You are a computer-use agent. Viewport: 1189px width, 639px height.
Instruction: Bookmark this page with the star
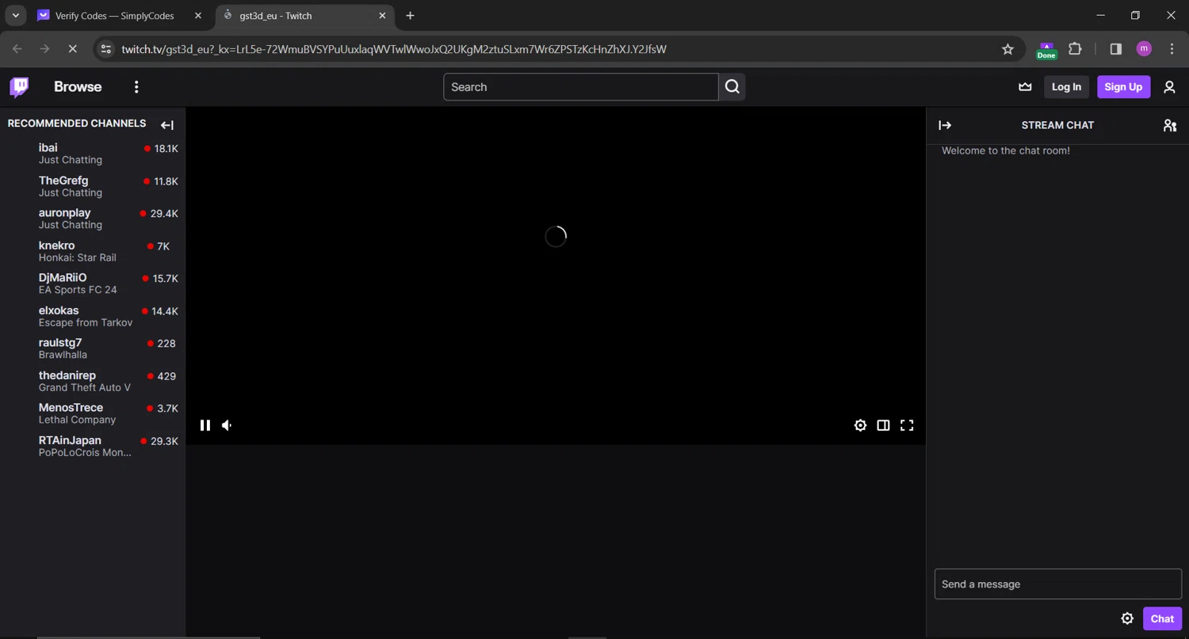pyautogui.click(x=1007, y=49)
